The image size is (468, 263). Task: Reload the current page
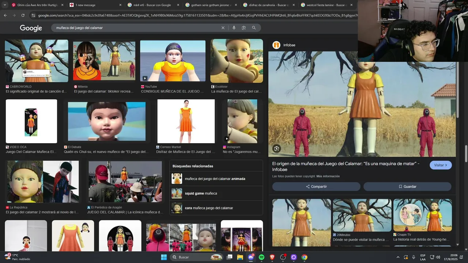23,15
